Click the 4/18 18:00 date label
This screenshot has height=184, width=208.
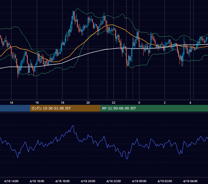[62, 181]
